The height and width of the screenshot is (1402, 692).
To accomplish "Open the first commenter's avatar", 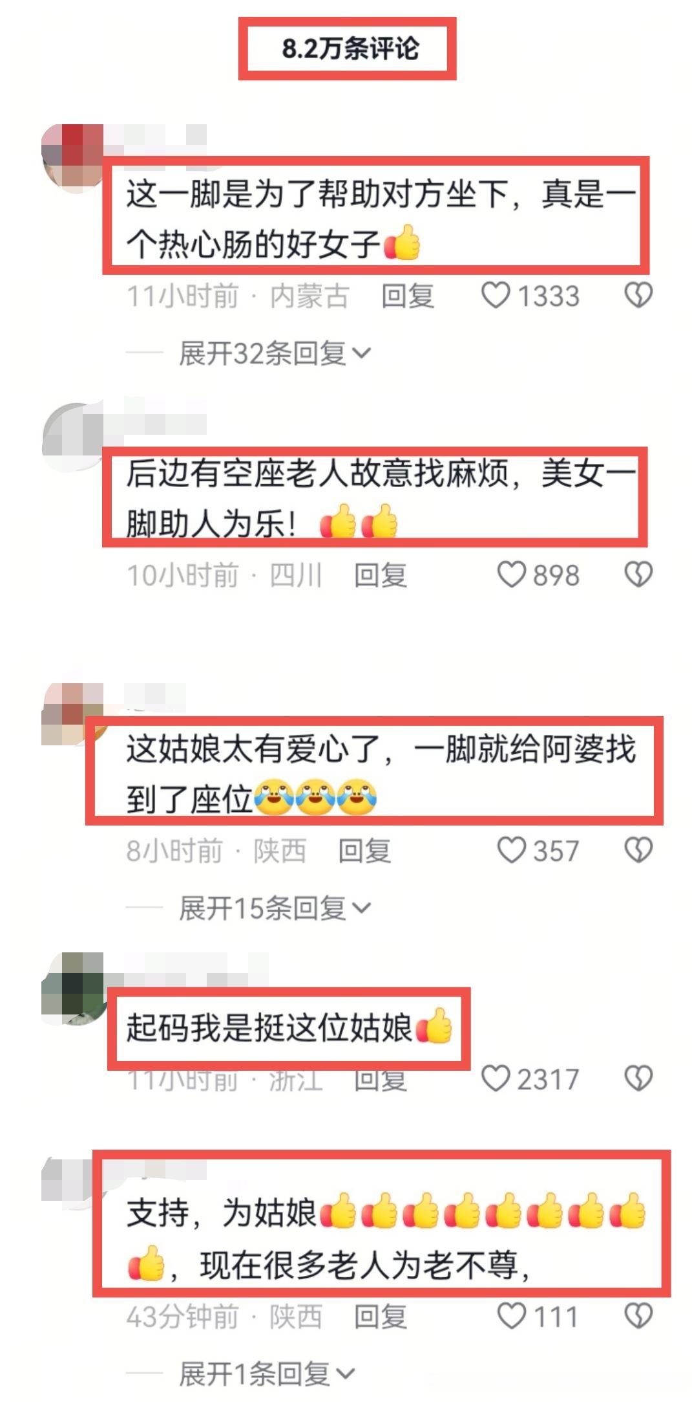I will click(x=72, y=155).
